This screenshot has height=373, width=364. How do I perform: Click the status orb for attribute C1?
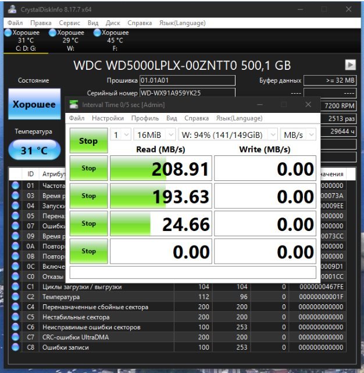point(16,286)
